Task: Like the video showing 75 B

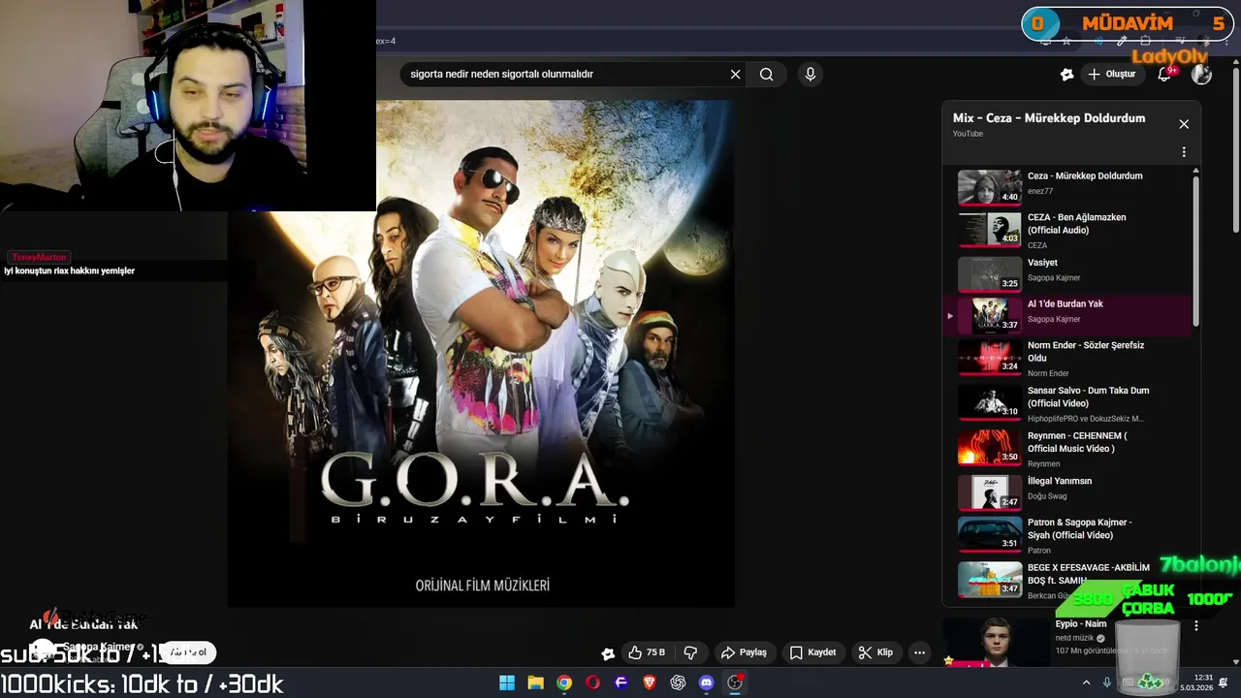Action: 647,652
